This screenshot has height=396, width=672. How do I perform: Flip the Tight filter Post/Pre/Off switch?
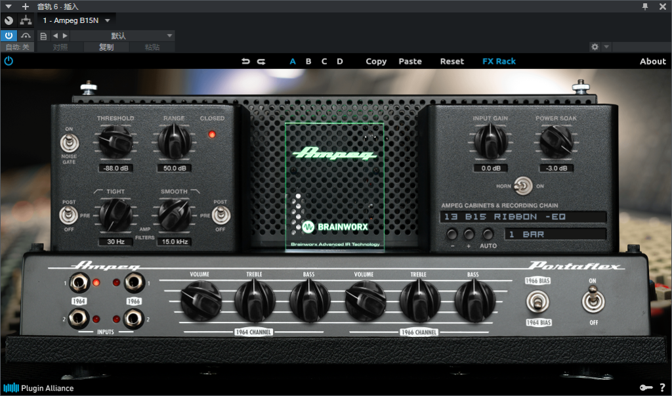click(x=68, y=215)
